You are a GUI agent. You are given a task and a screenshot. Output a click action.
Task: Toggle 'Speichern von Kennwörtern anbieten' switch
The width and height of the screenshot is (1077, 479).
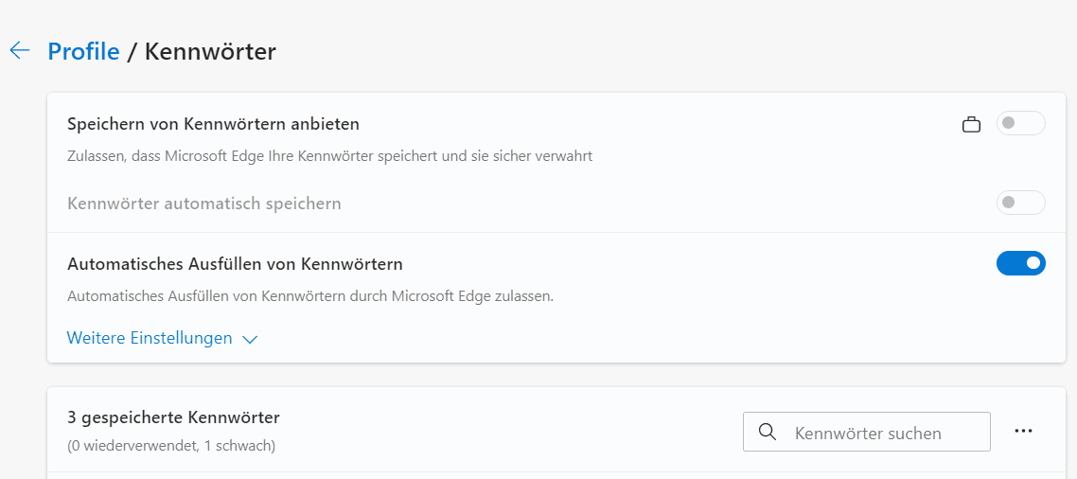click(x=1020, y=123)
